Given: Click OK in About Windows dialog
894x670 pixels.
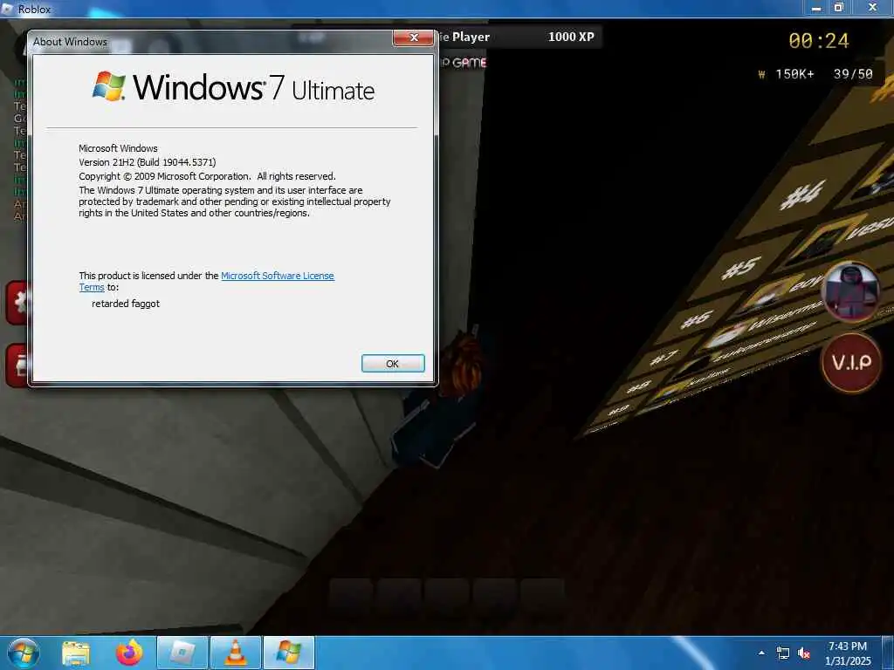Looking at the screenshot, I should [x=393, y=364].
